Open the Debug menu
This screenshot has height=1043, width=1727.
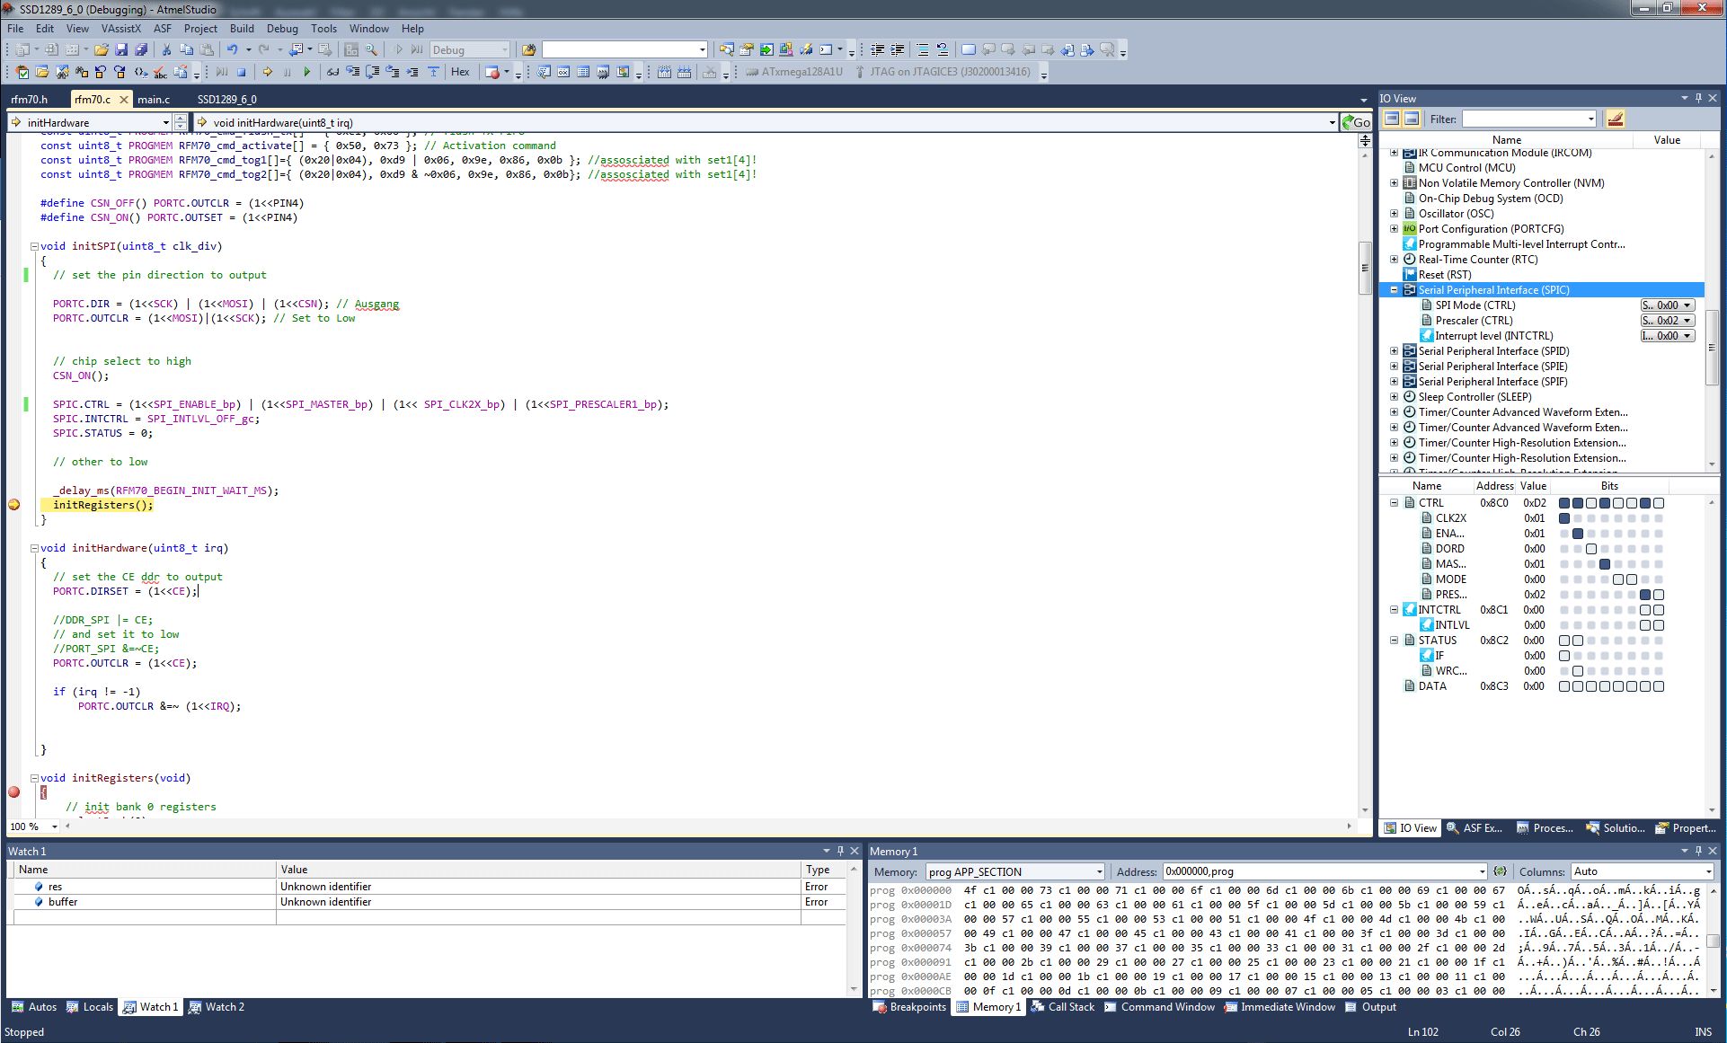pyautogui.click(x=281, y=28)
